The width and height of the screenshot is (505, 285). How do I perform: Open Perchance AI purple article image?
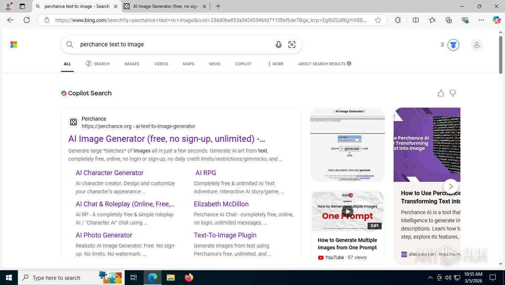pos(427,145)
